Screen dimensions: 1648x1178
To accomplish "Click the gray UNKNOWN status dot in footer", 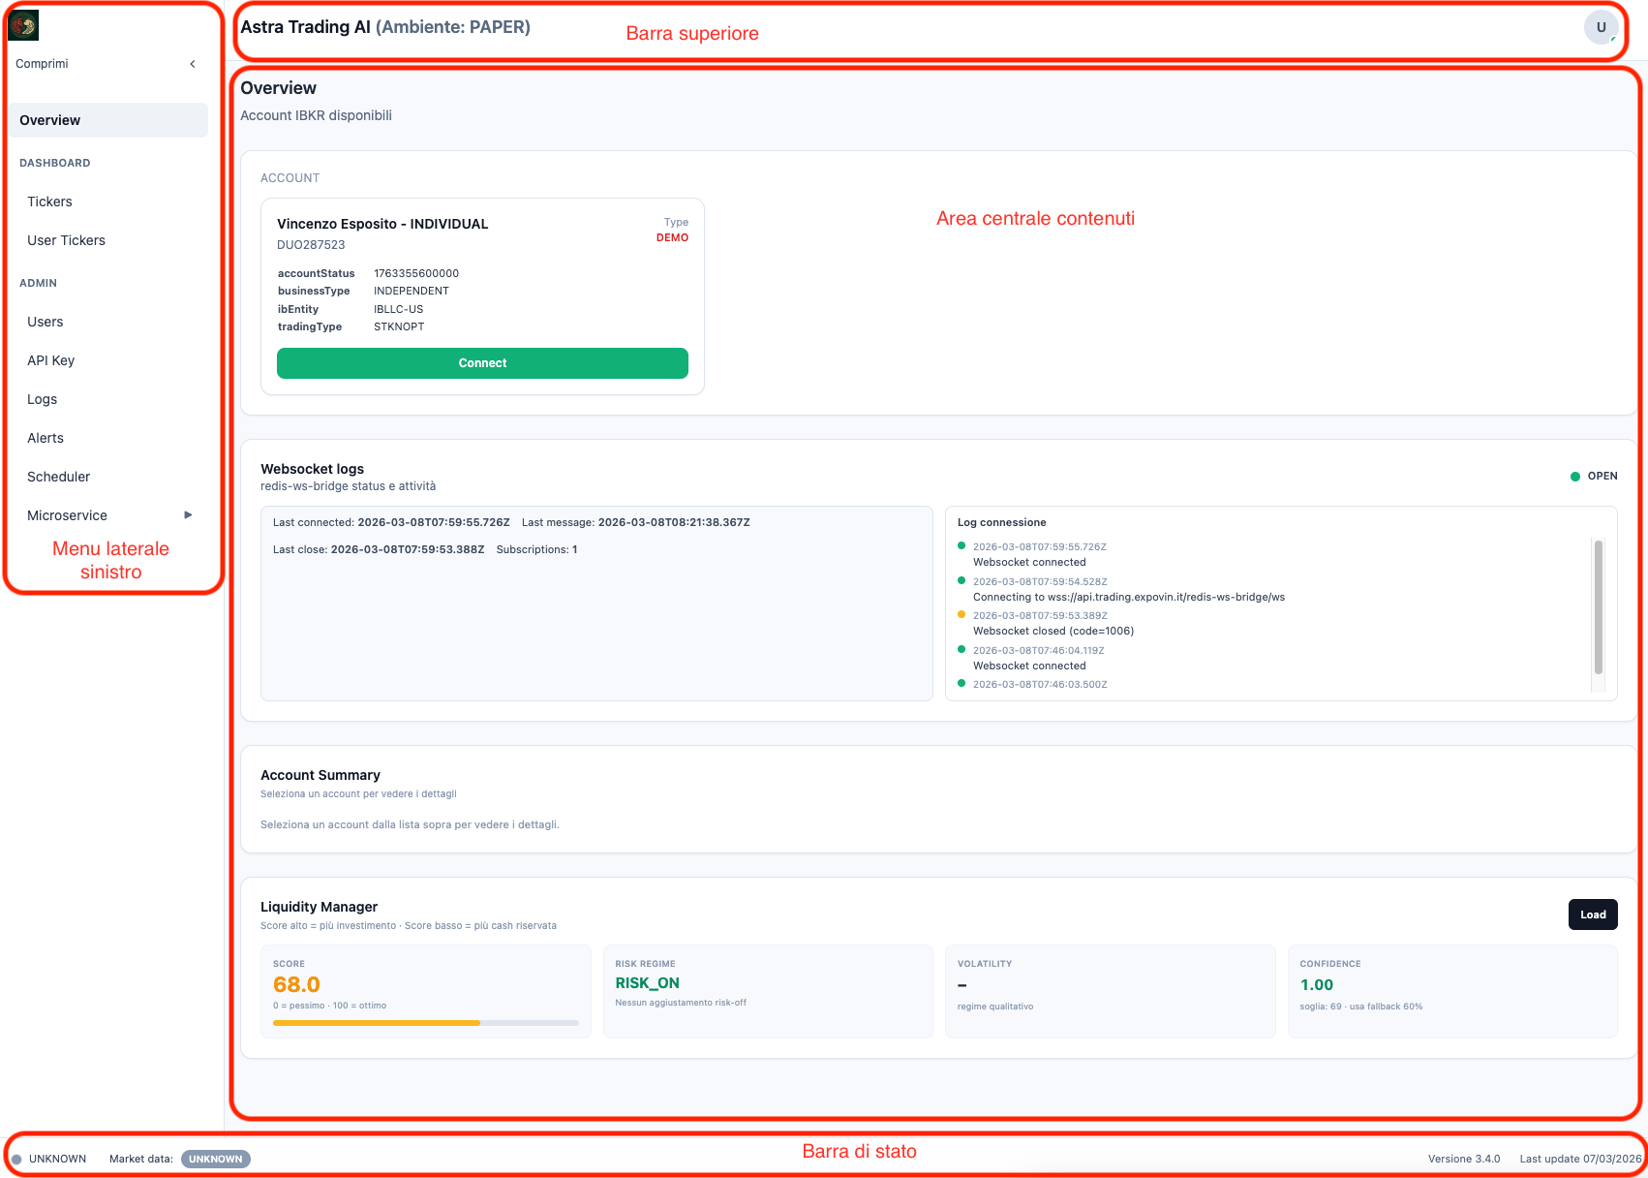I will [x=16, y=1159].
